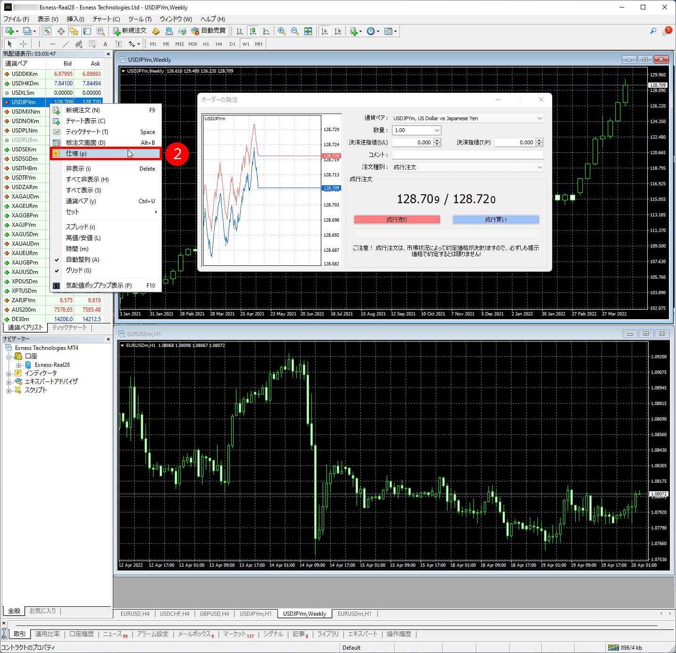Open the profiles toolbar icon

pos(27,31)
